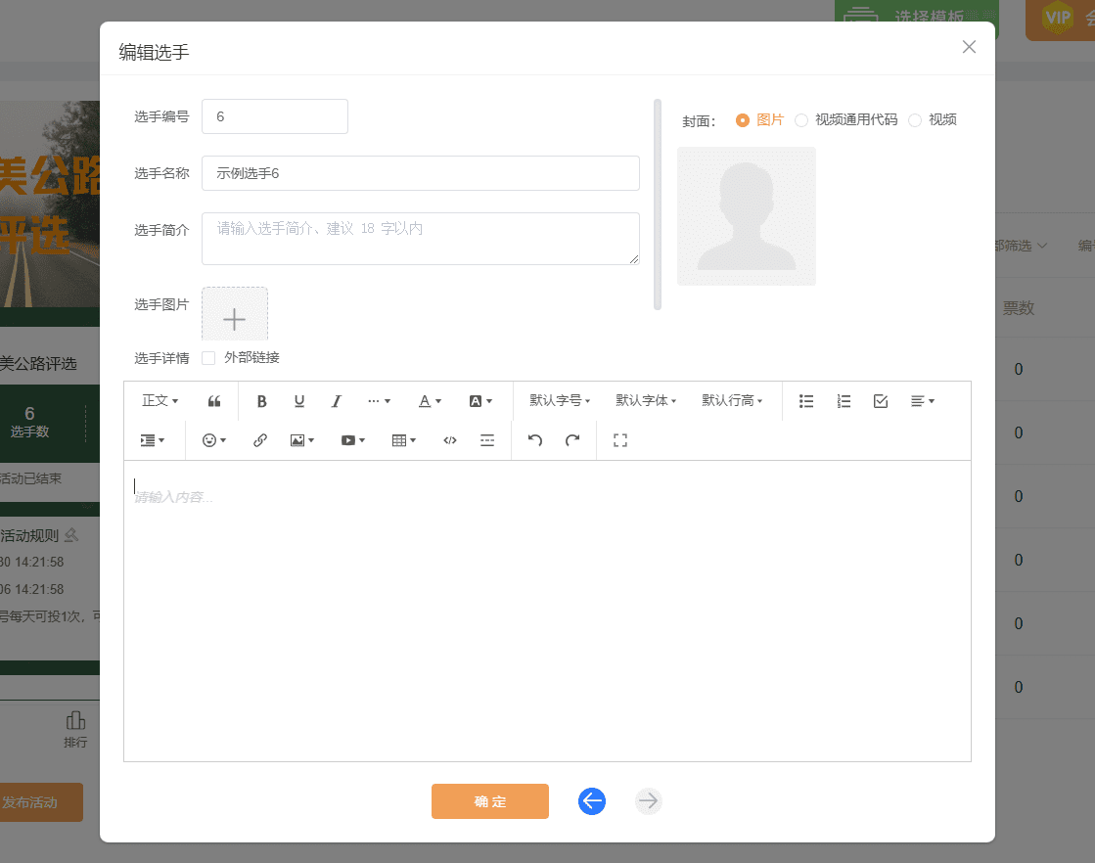Viewport: 1095px width, 863px height.
Task: Confirm edits with the 确定 button
Action: (489, 801)
